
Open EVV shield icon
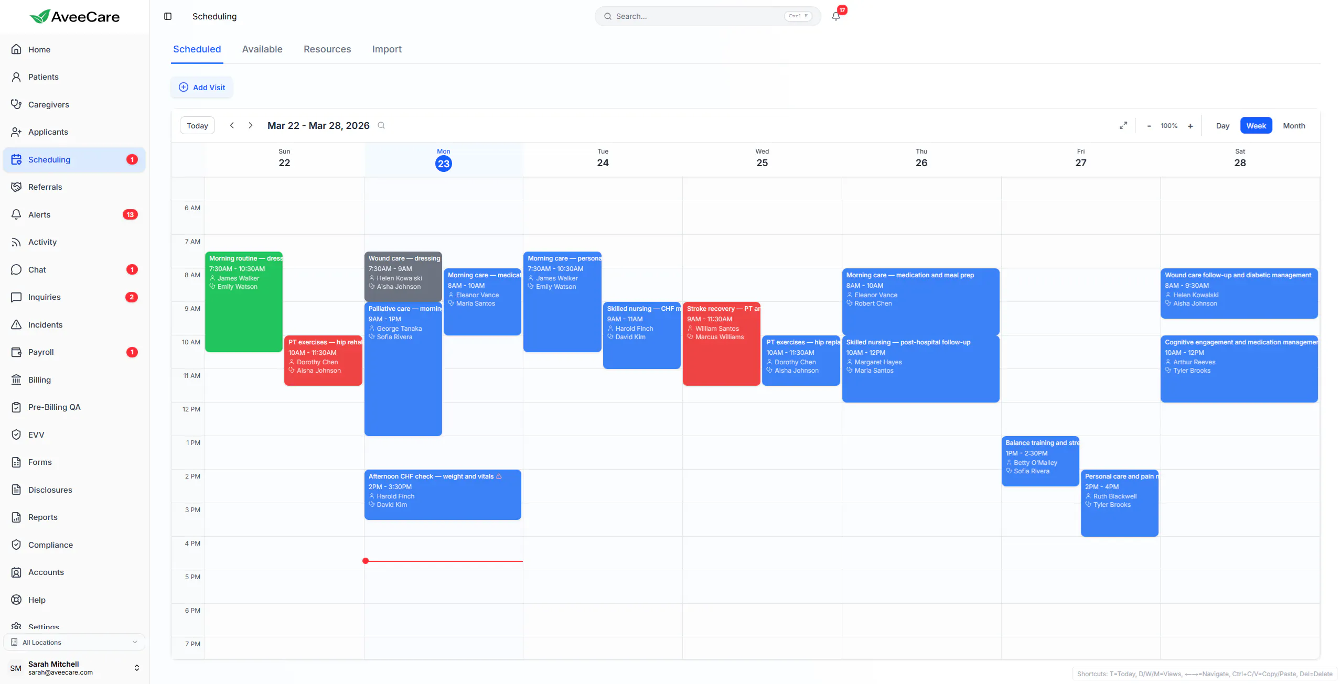pos(16,435)
